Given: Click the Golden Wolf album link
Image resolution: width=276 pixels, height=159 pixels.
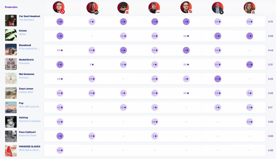Looking at the screenshot, I should click(x=26, y=92).
